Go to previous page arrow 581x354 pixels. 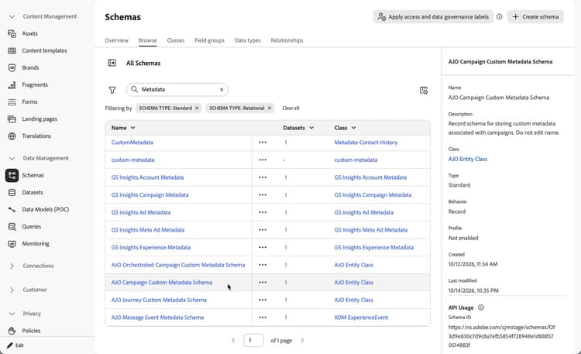pos(233,340)
